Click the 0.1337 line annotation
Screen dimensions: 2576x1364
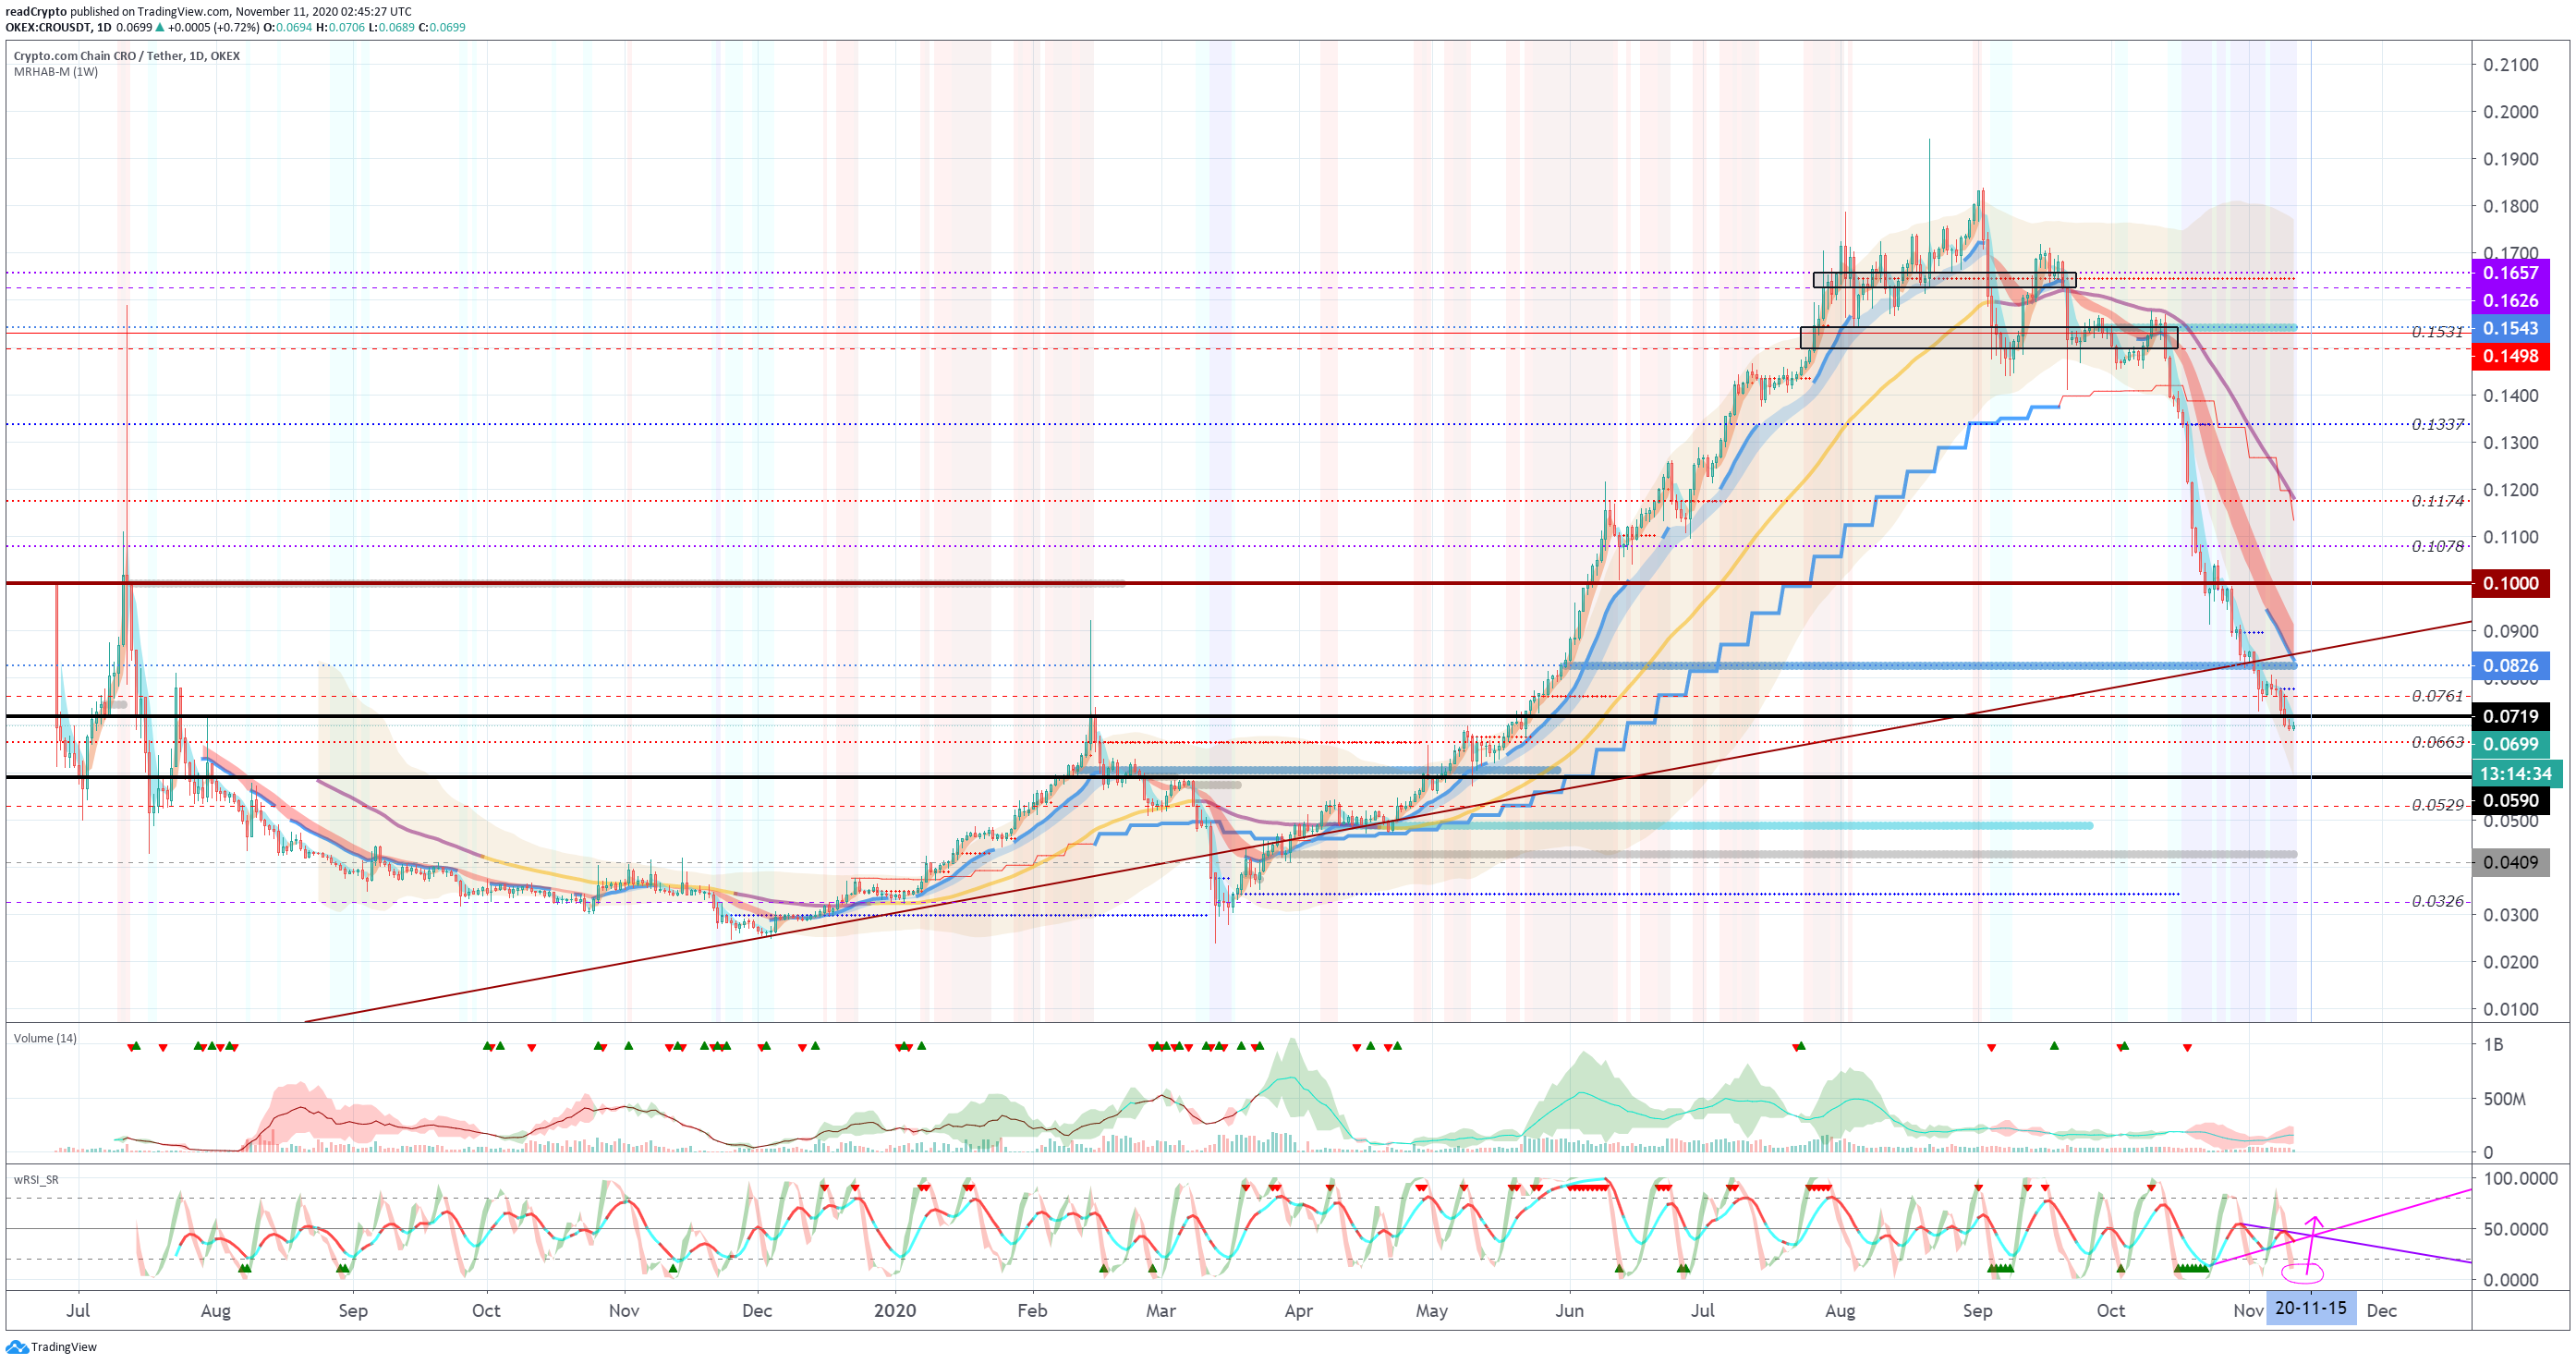coord(2437,425)
